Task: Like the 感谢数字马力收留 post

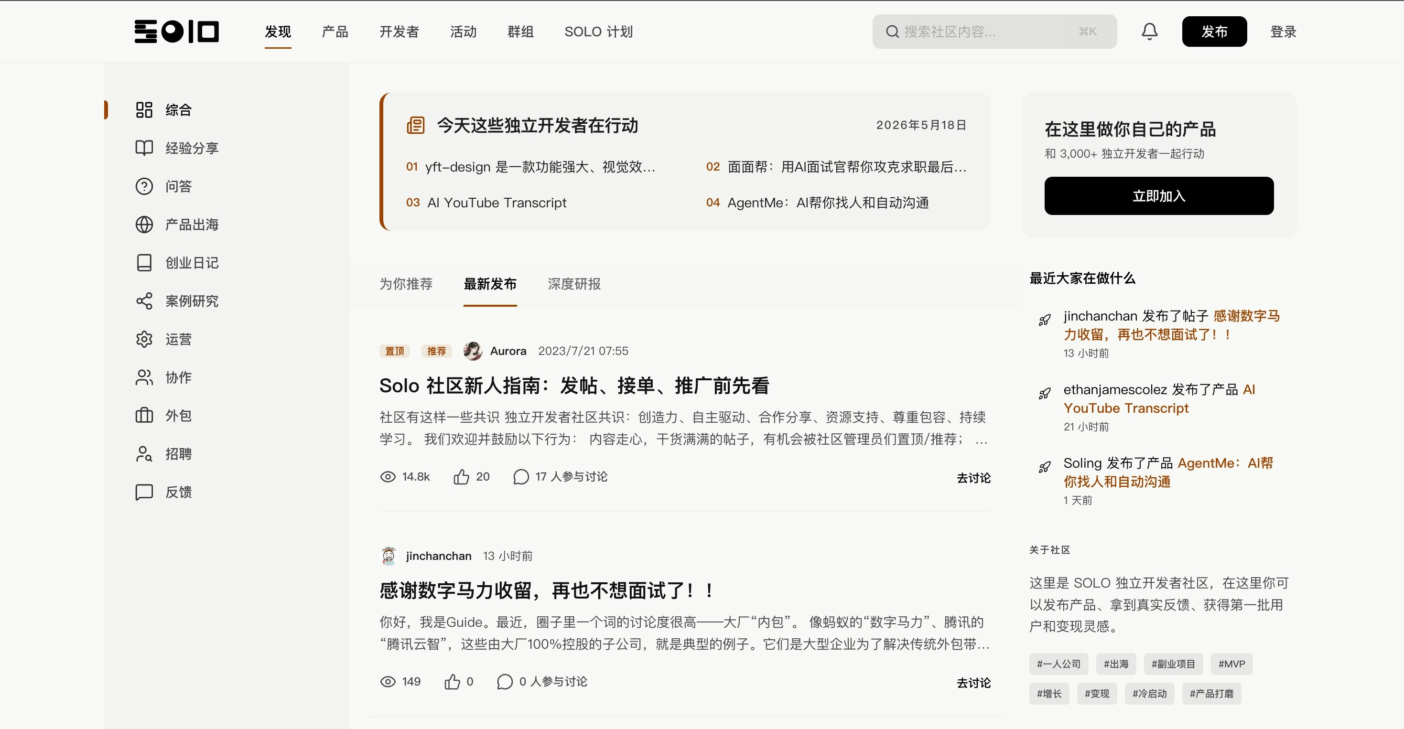Action: click(x=452, y=682)
